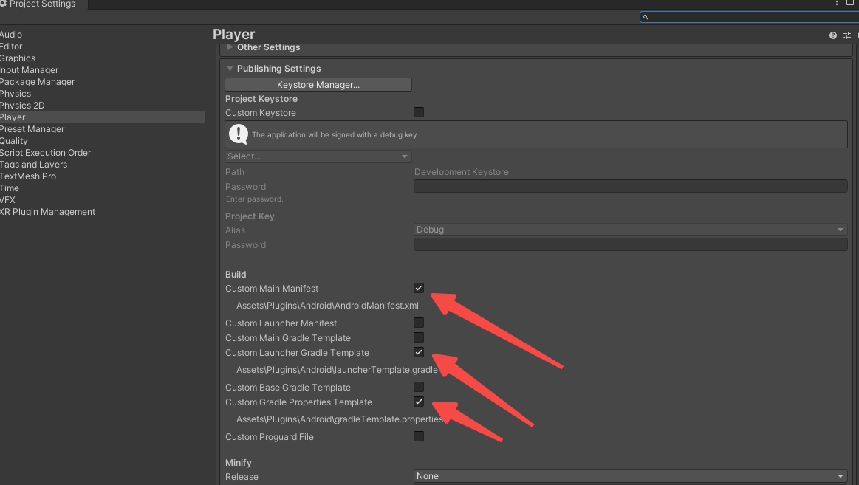The image size is (859, 485).
Task: Click the gradleTemplate.properties path text
Action: tap(340, 419)
